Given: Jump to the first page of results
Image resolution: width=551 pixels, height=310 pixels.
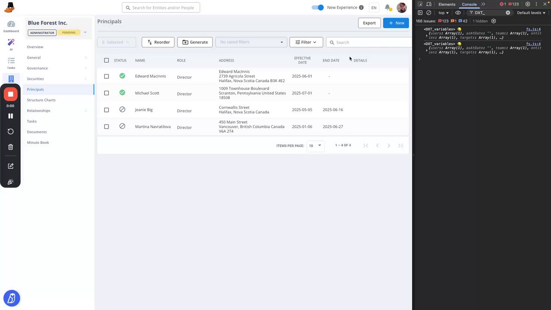Looking at the screenshot, I should 366,146.
